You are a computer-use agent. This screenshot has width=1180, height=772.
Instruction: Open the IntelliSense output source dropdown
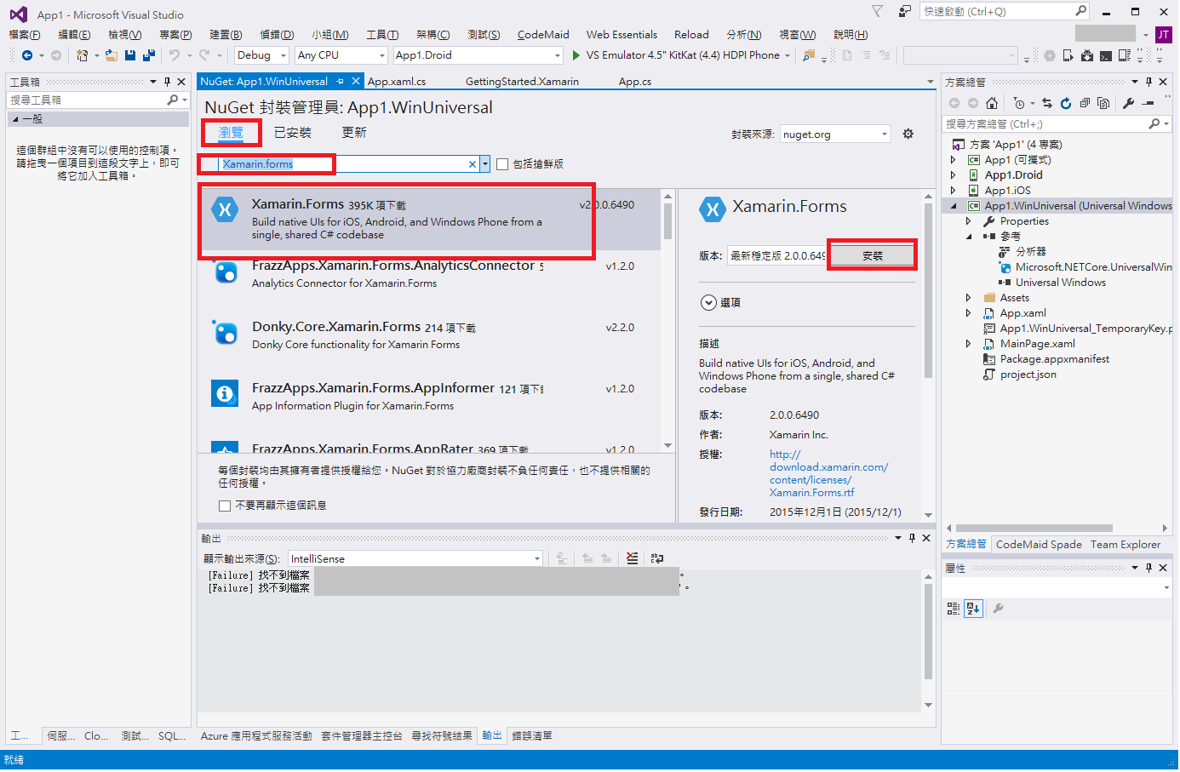click(415, 559)
